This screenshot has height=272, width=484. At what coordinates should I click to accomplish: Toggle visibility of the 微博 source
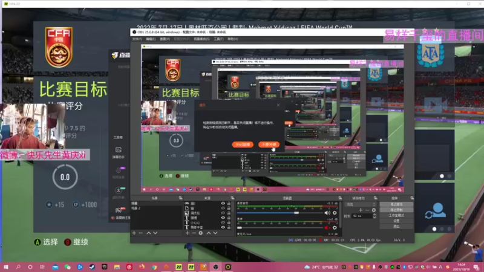coord(223,218)
